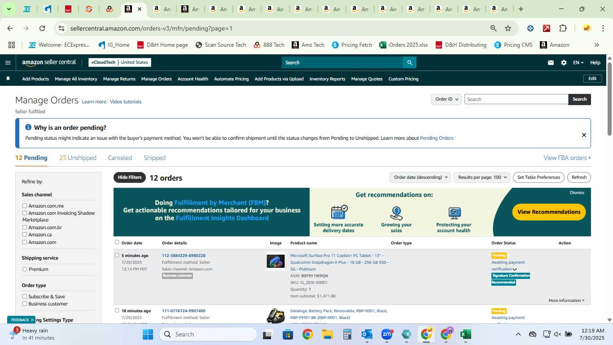Open the settings gear in Seller Central

pyautogui.click(x=564, y=63)
